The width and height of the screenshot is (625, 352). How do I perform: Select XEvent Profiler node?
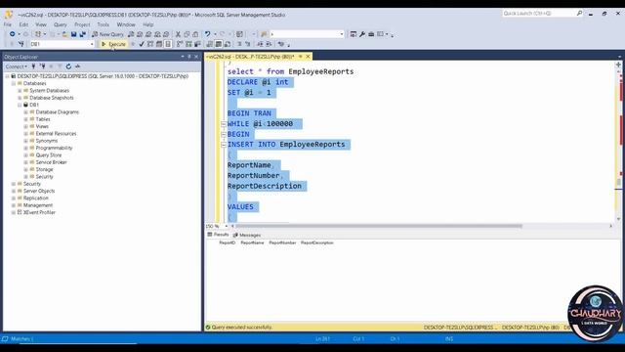[x=39, y=213]
